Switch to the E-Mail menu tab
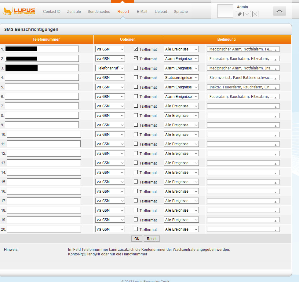Screen dimensions: 299x282 point(142,12)
